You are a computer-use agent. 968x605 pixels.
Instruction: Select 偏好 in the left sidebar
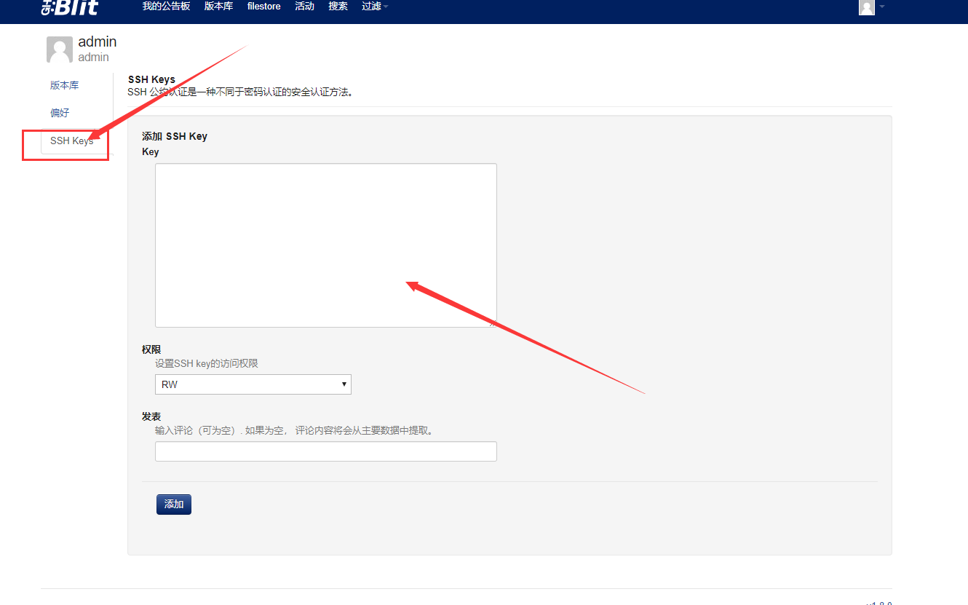60,113
